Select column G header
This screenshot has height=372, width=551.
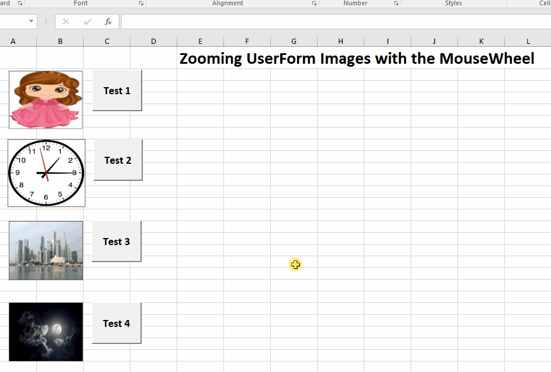click(x=294, y=41)
